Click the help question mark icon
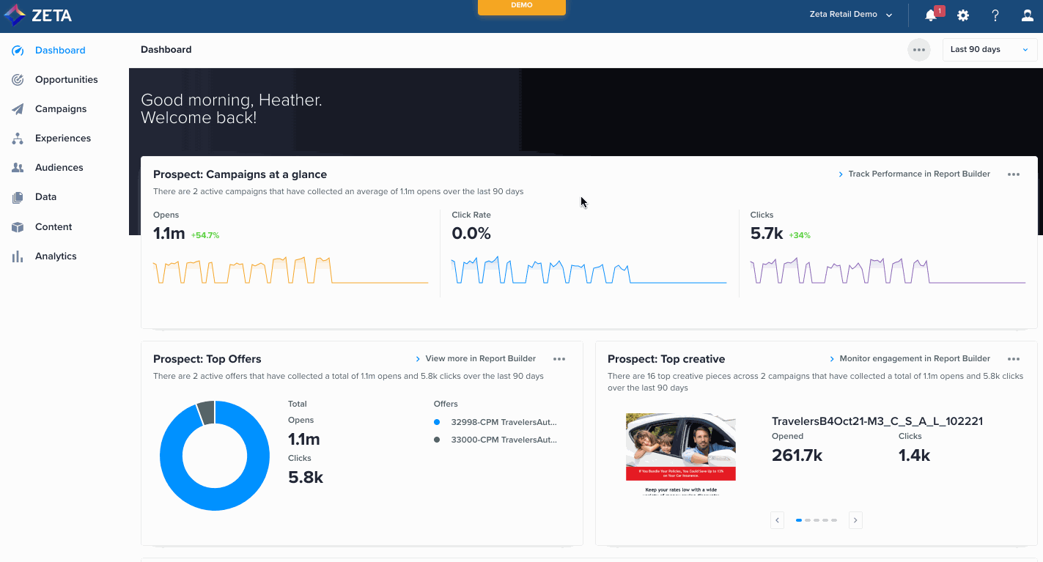 pos(995,15)
